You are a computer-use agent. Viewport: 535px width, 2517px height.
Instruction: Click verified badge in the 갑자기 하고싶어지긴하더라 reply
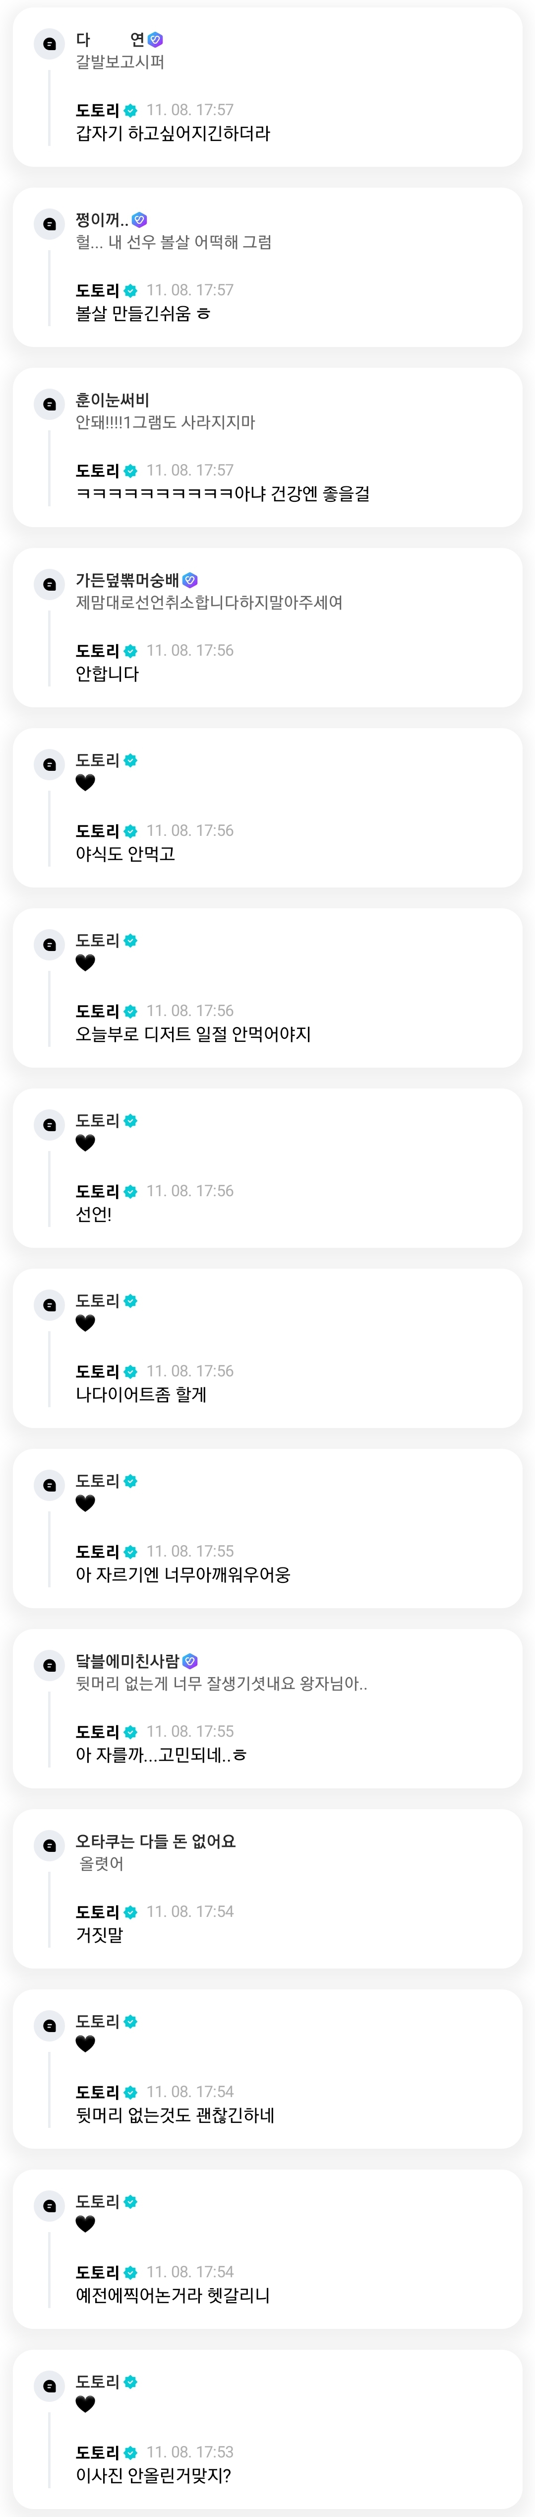[x=131, y=110]
